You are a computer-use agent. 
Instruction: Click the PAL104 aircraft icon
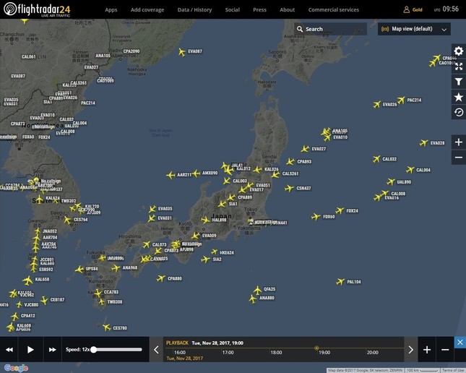click(340, 282)
